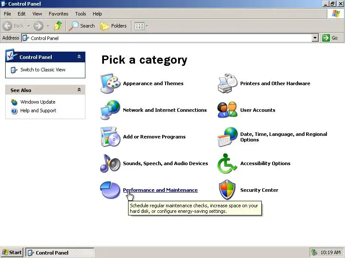The width and height of the screenshot is (345, 258).
Task: Open the Views dropdown arrow
Action: click(147, 26)
